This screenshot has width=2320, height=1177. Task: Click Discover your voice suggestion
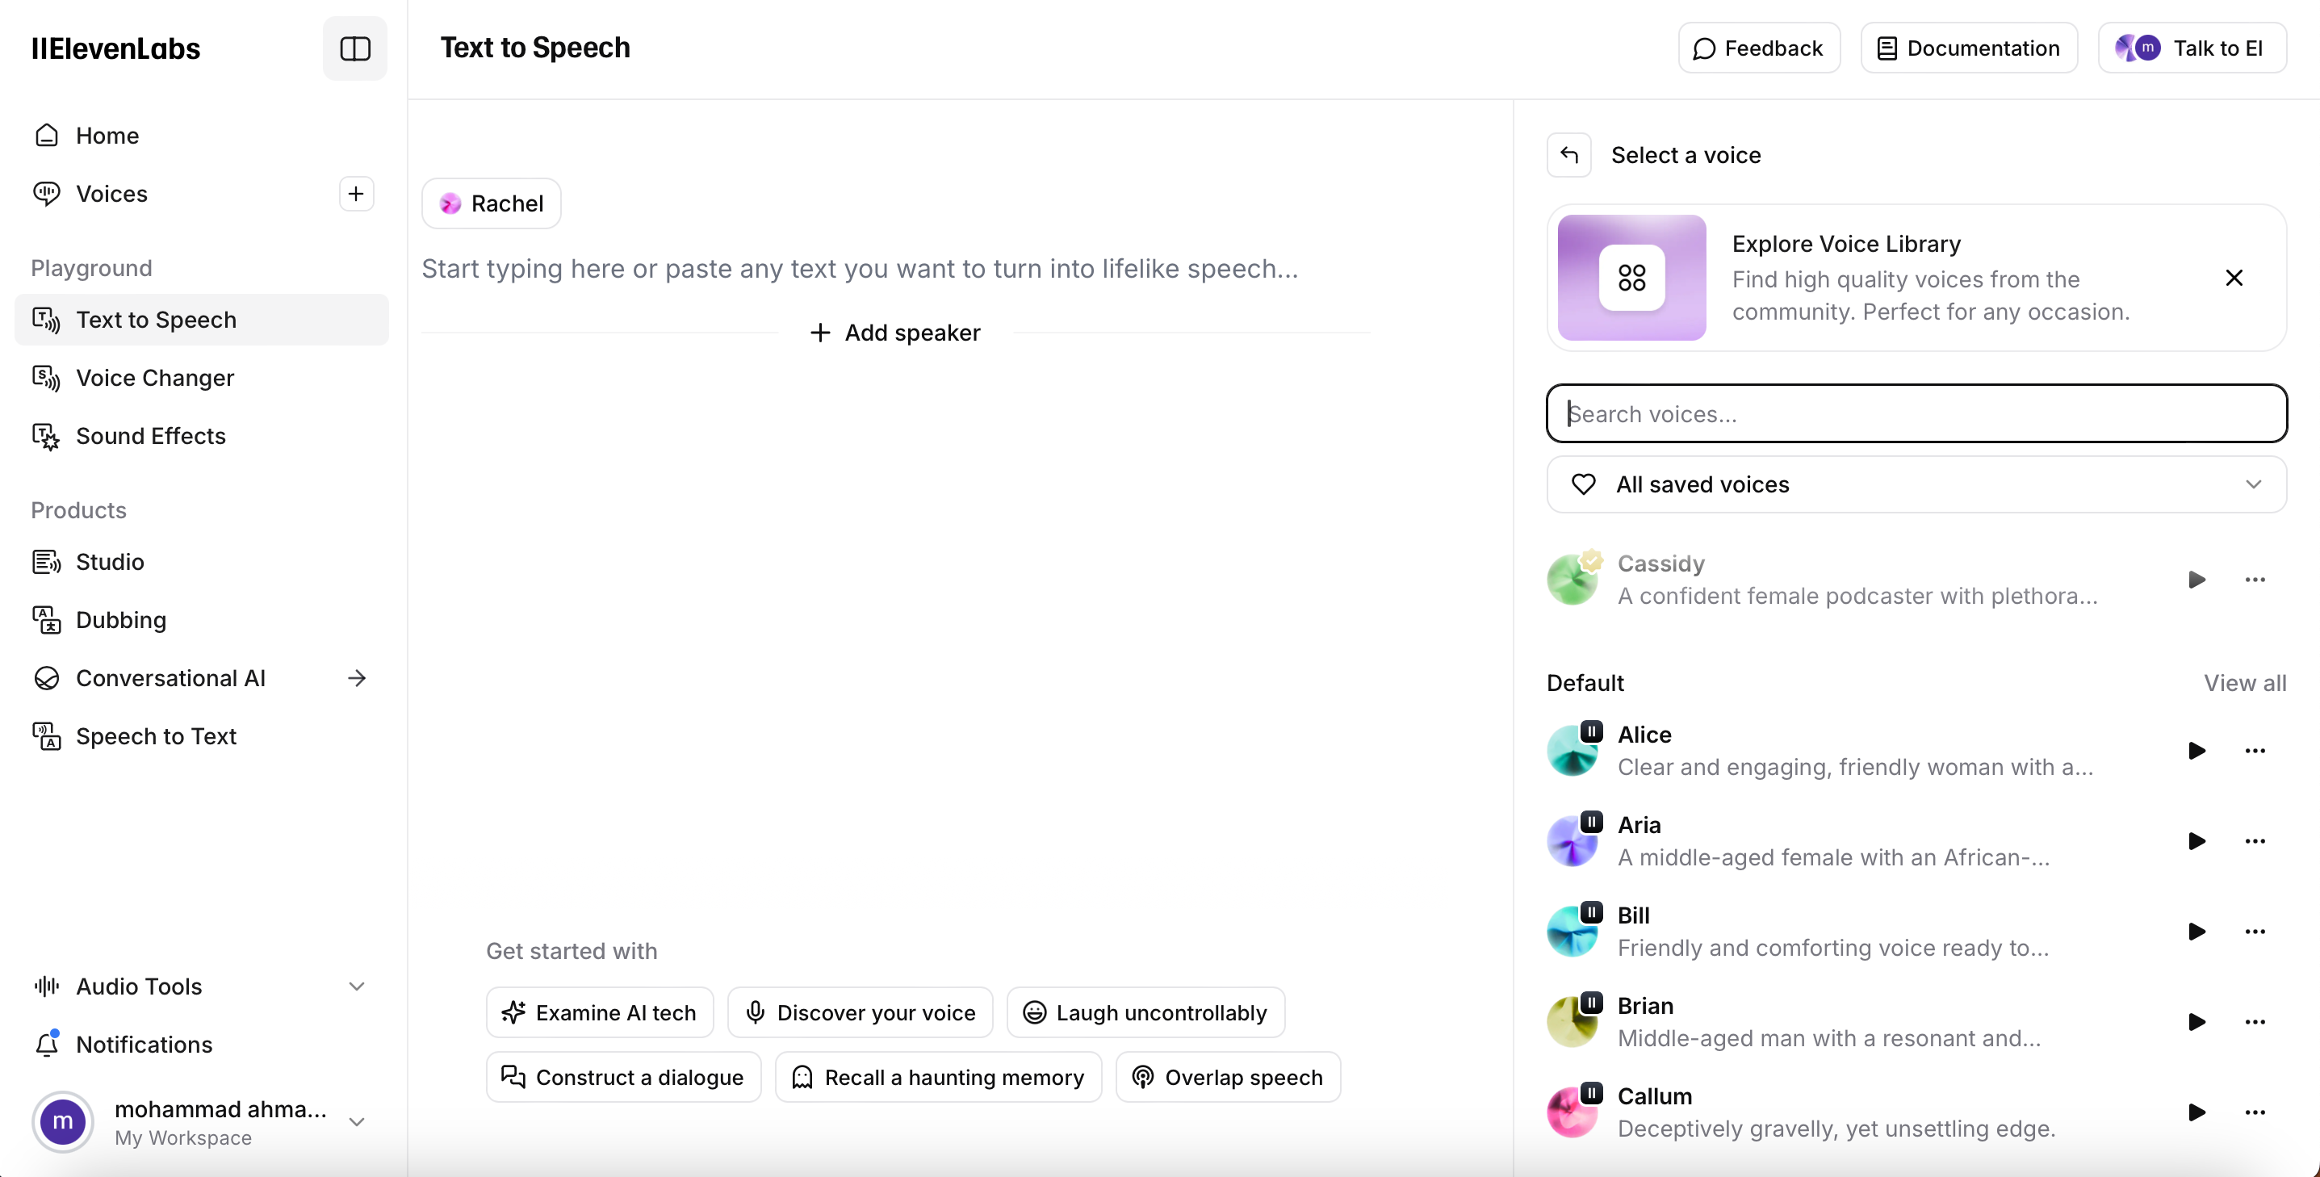coord(860,1012)
